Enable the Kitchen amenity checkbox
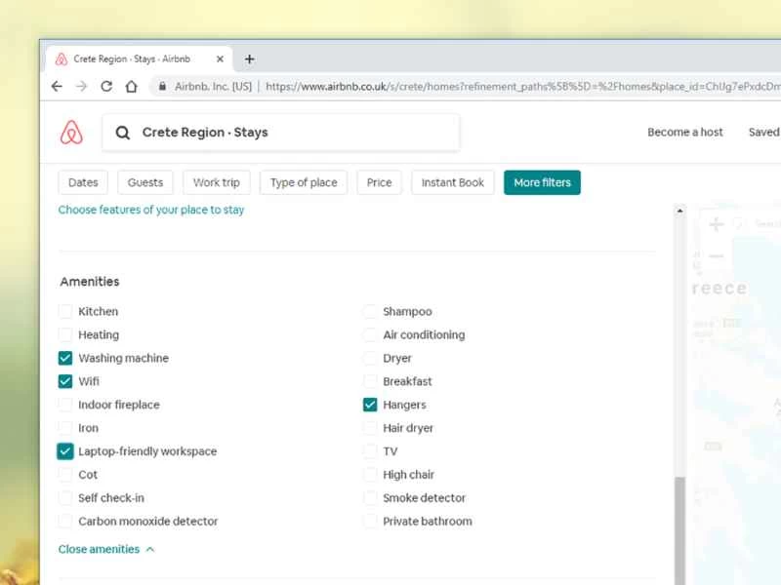Image resolution: width=781 pixels, height=585 pixels. (x=65, y=312)
